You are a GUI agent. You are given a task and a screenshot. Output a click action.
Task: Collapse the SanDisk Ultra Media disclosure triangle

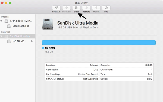coord(1,36)
